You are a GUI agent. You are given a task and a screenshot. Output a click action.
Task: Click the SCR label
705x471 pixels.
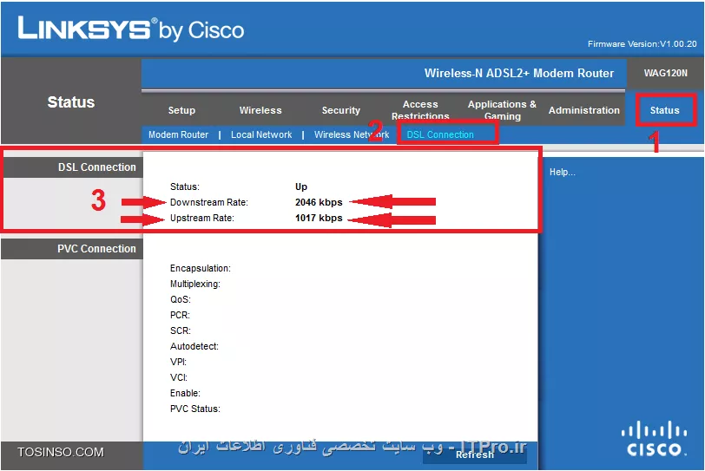click(x=181, y=330)
